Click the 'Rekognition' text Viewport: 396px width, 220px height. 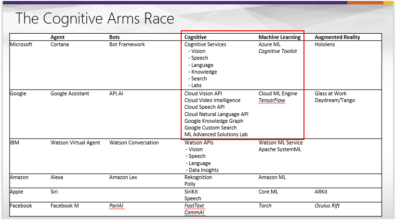click(x=198, y=177)
